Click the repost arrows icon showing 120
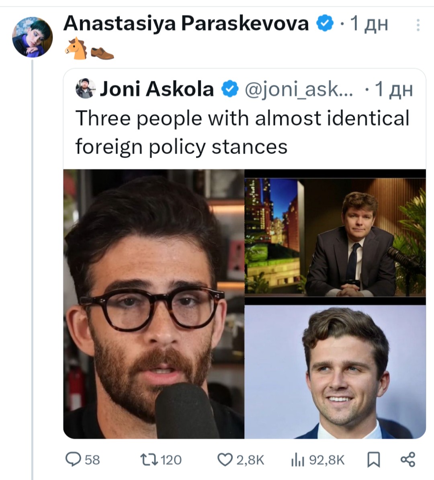The height and width of the screenshot is (480, 434). [x=146, y=459]
